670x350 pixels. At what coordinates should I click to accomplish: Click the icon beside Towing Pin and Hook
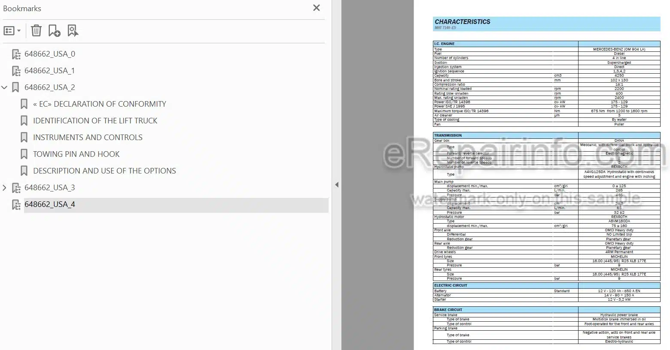tap(24, 154)
